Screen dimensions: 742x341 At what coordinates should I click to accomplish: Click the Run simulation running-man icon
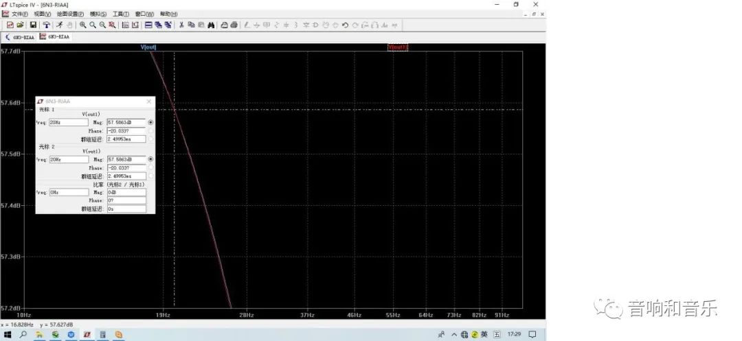tap(60, 25)
